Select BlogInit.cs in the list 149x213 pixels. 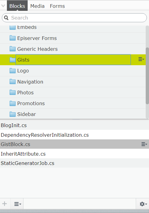tap(74, 125)
